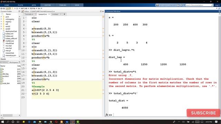Click the search magnifier in the documentation box
The height and width of the screenshot is (124, 221).
(212, 5)
